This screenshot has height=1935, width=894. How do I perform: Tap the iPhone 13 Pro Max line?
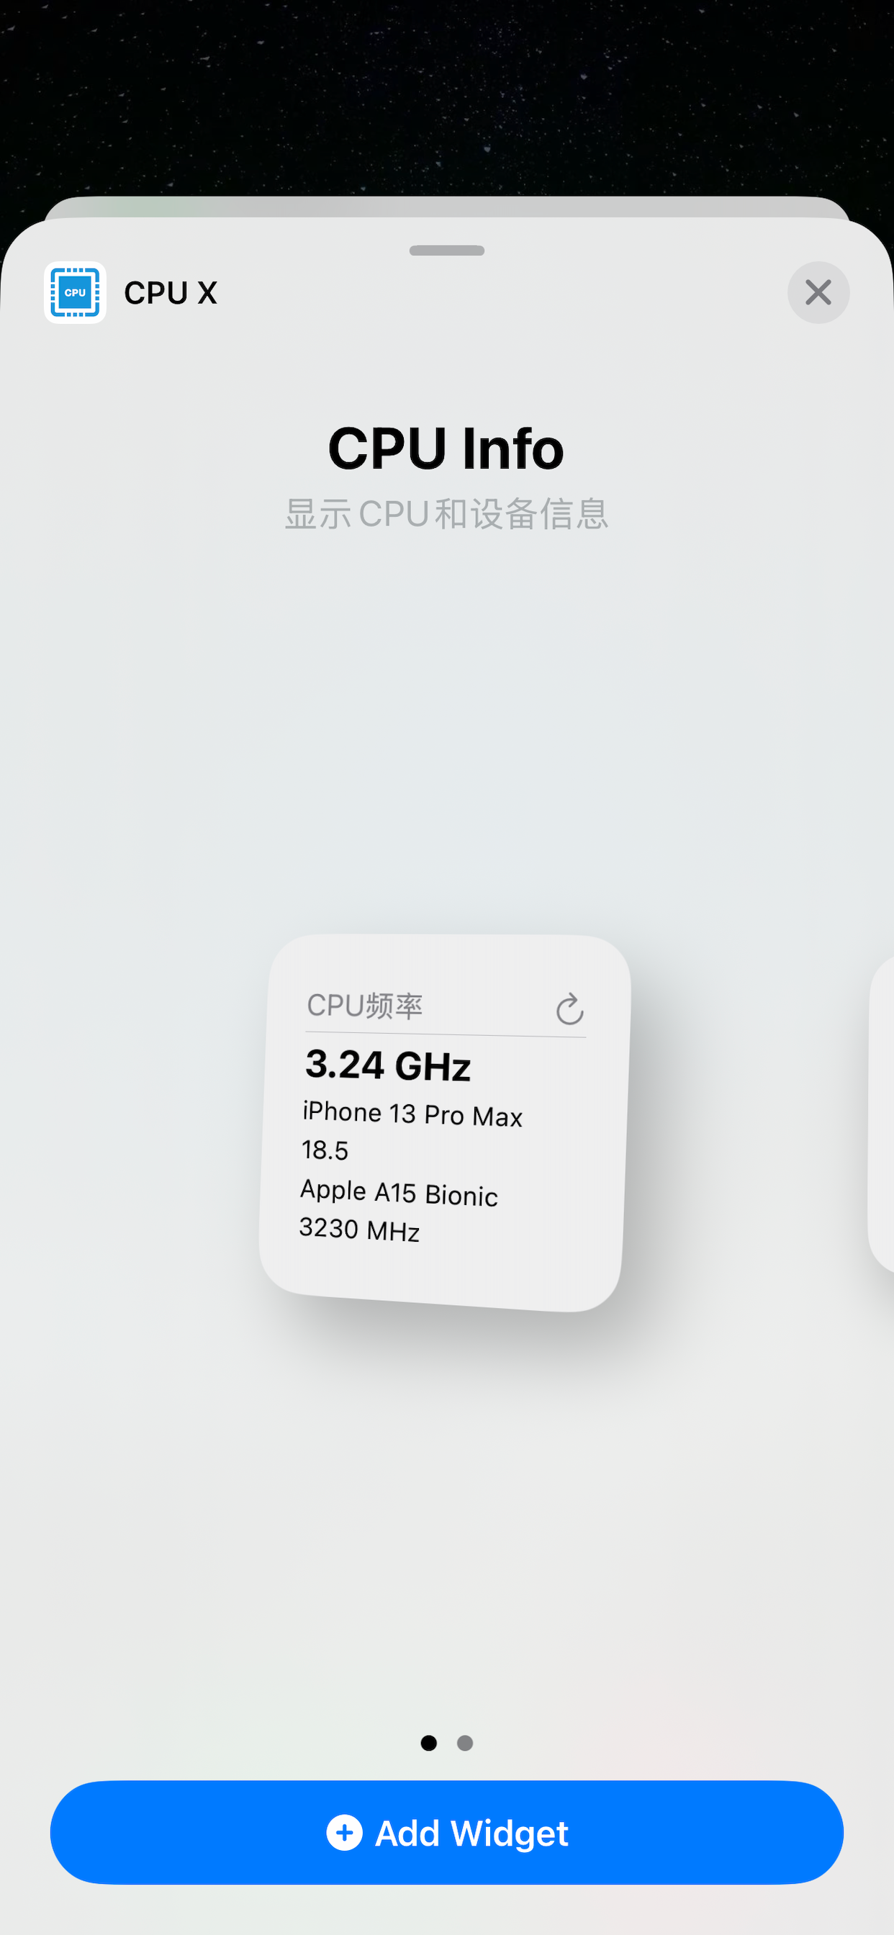click(x=412, y=1113)
